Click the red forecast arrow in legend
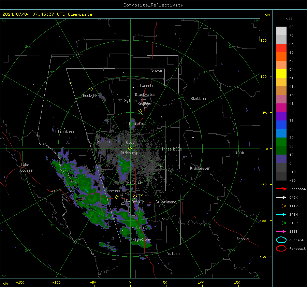The height and width of the screenshot is (287, 307). (x=281, y=189)
